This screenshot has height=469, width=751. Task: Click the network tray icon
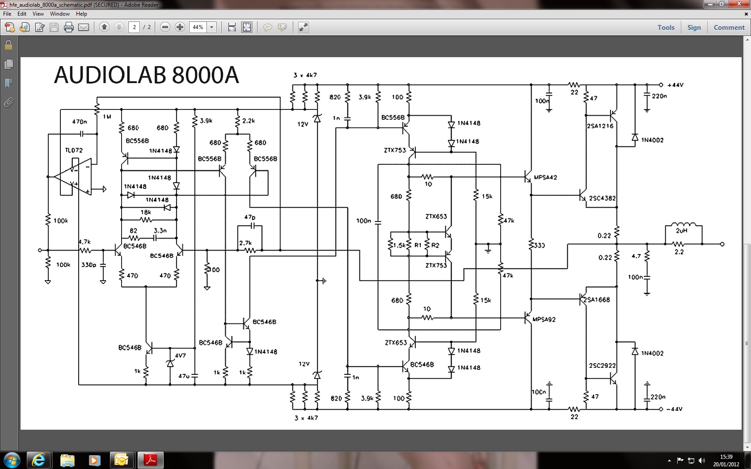[x=691, y=461]
